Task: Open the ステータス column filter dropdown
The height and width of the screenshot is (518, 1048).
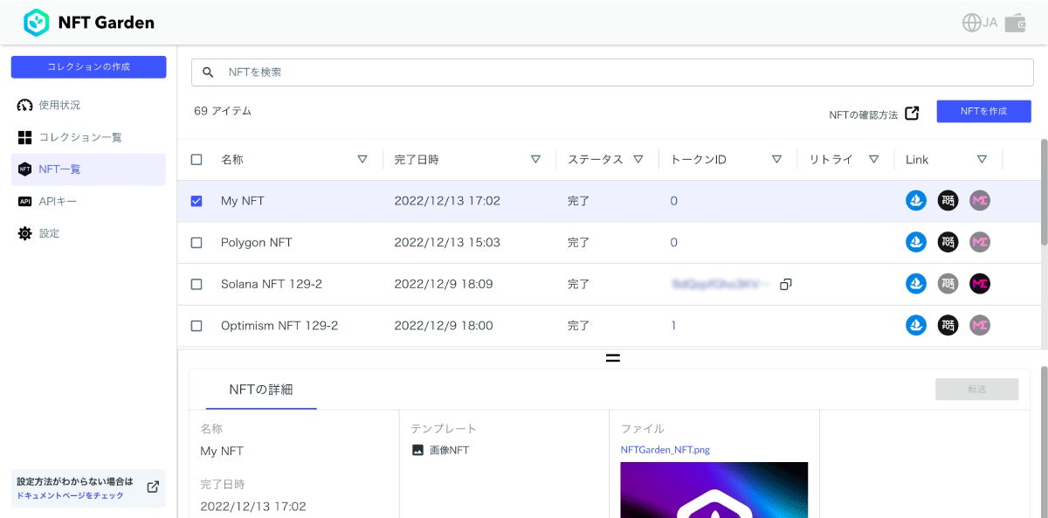Action: point(638,160)
